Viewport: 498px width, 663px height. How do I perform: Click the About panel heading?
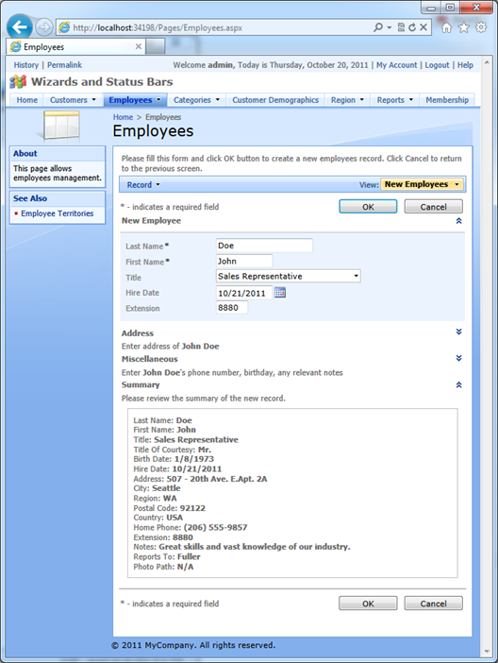25,154
